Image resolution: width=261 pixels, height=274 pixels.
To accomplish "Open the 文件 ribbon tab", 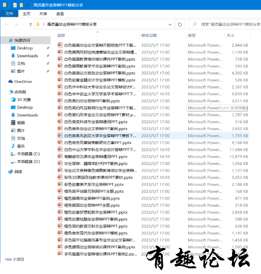I will pos(9,14).
